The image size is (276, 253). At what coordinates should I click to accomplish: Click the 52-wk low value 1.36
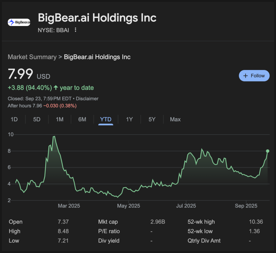click(x=254, y=231)
